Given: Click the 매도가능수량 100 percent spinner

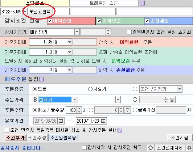Looking at the screenshot, I should pyautogui.click(x=79, y=110).
